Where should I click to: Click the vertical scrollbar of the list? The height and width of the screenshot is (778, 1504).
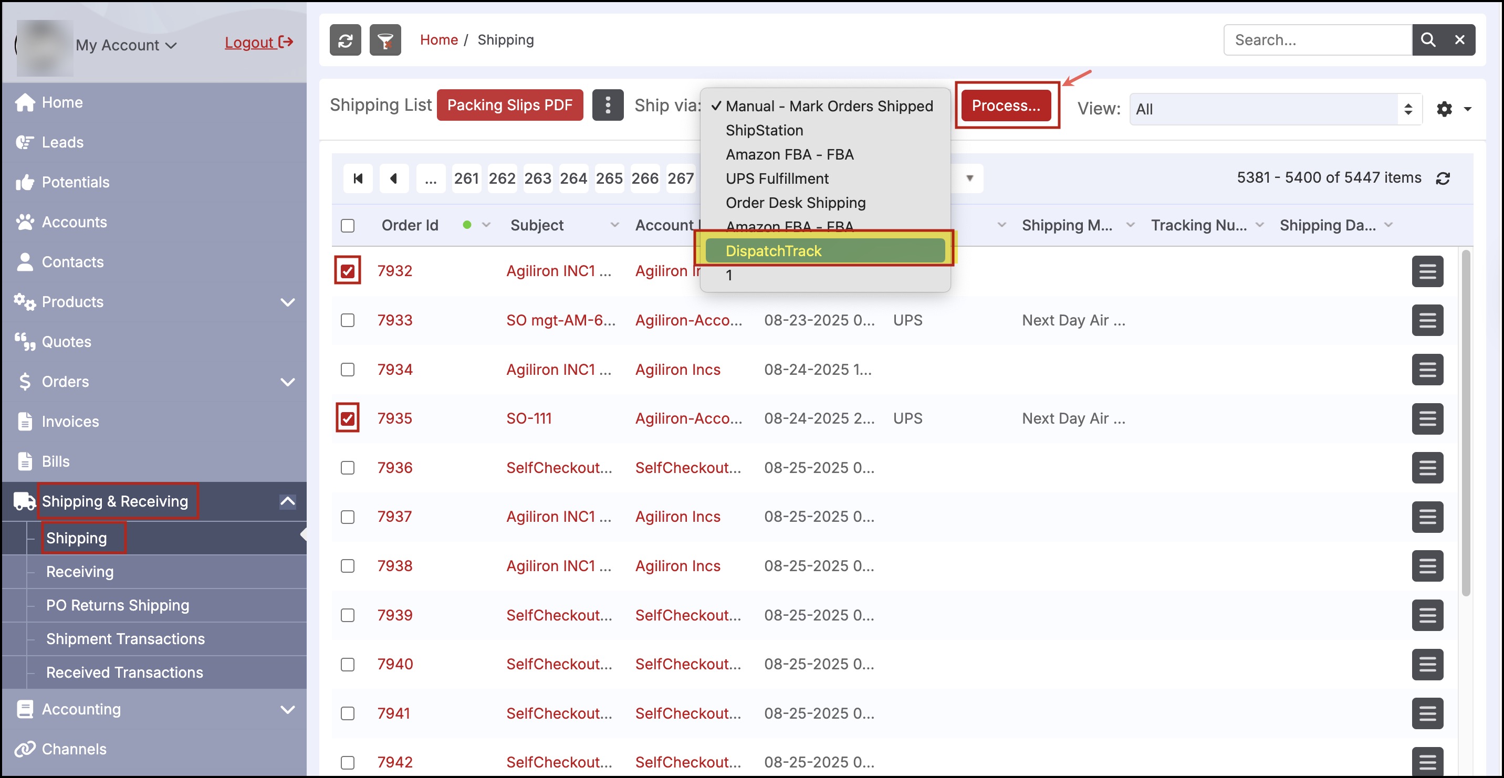(x=1466, y=423)
